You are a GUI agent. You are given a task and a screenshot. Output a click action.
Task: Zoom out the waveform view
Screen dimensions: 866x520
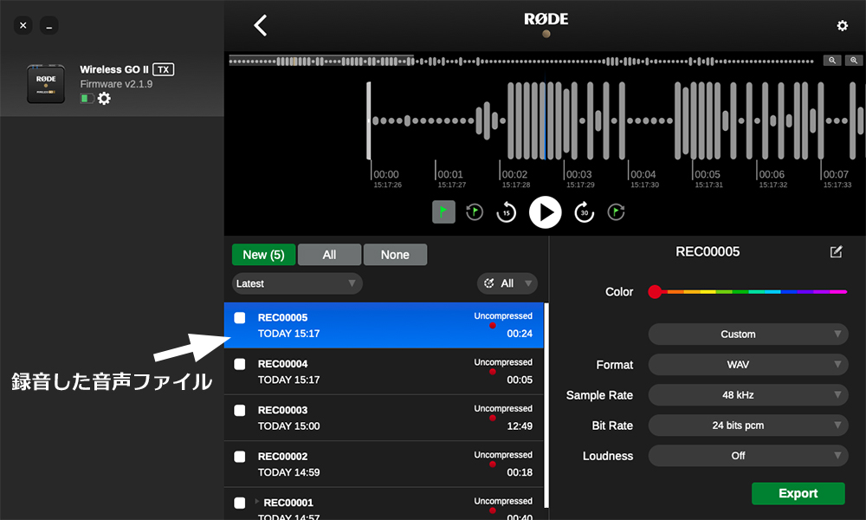click(831, 61)
